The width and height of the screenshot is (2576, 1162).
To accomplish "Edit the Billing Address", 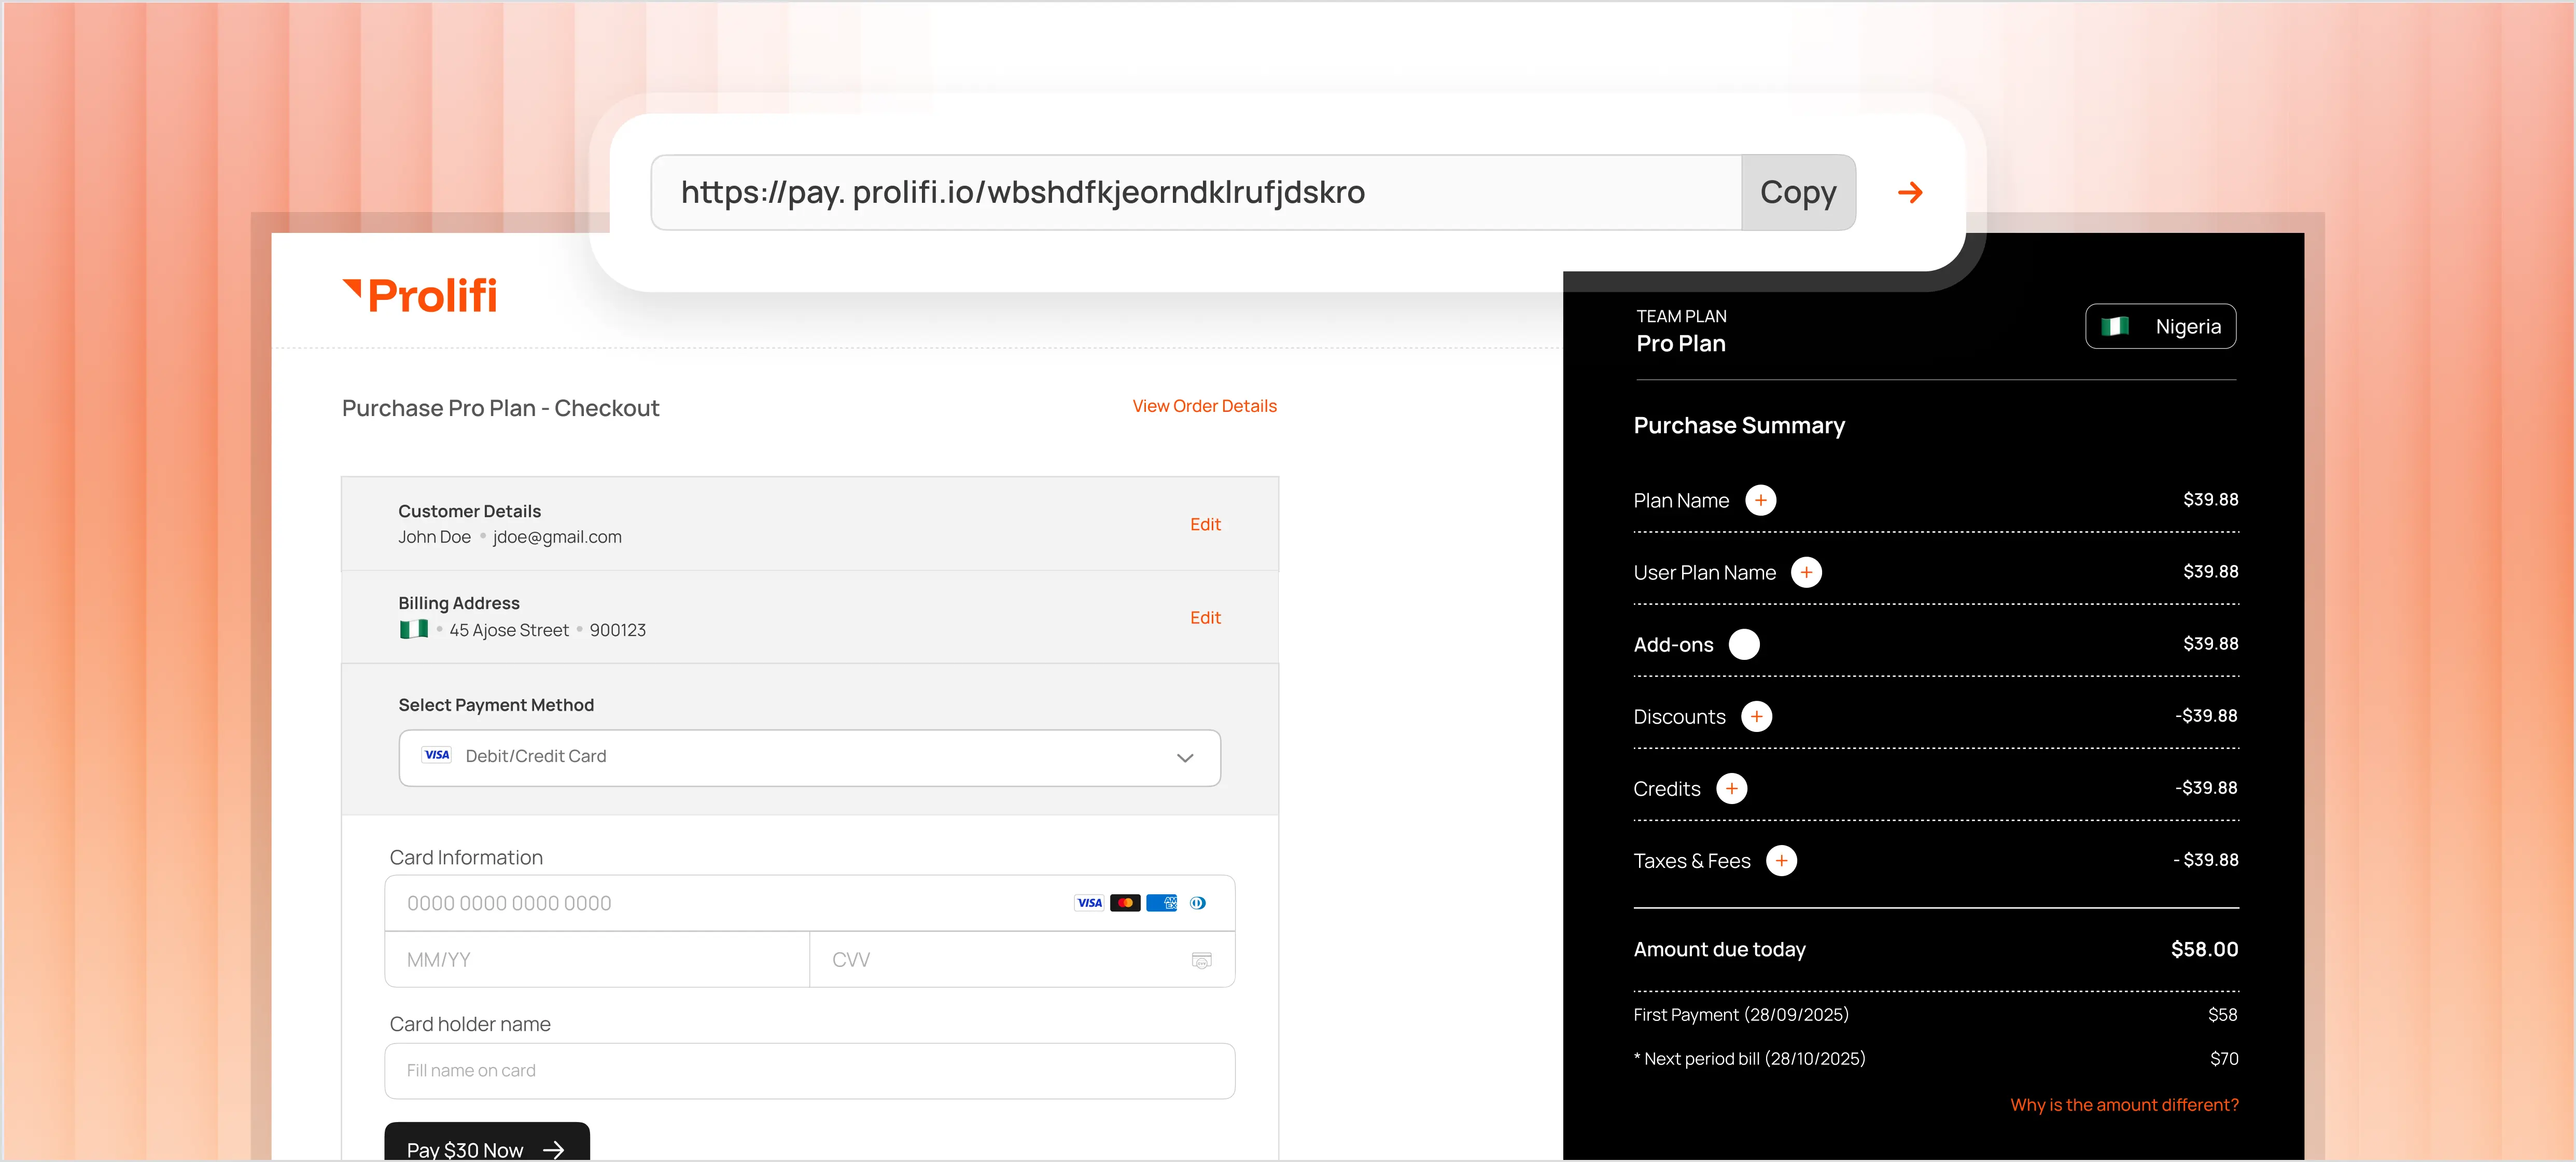I will coord(1205,617).
